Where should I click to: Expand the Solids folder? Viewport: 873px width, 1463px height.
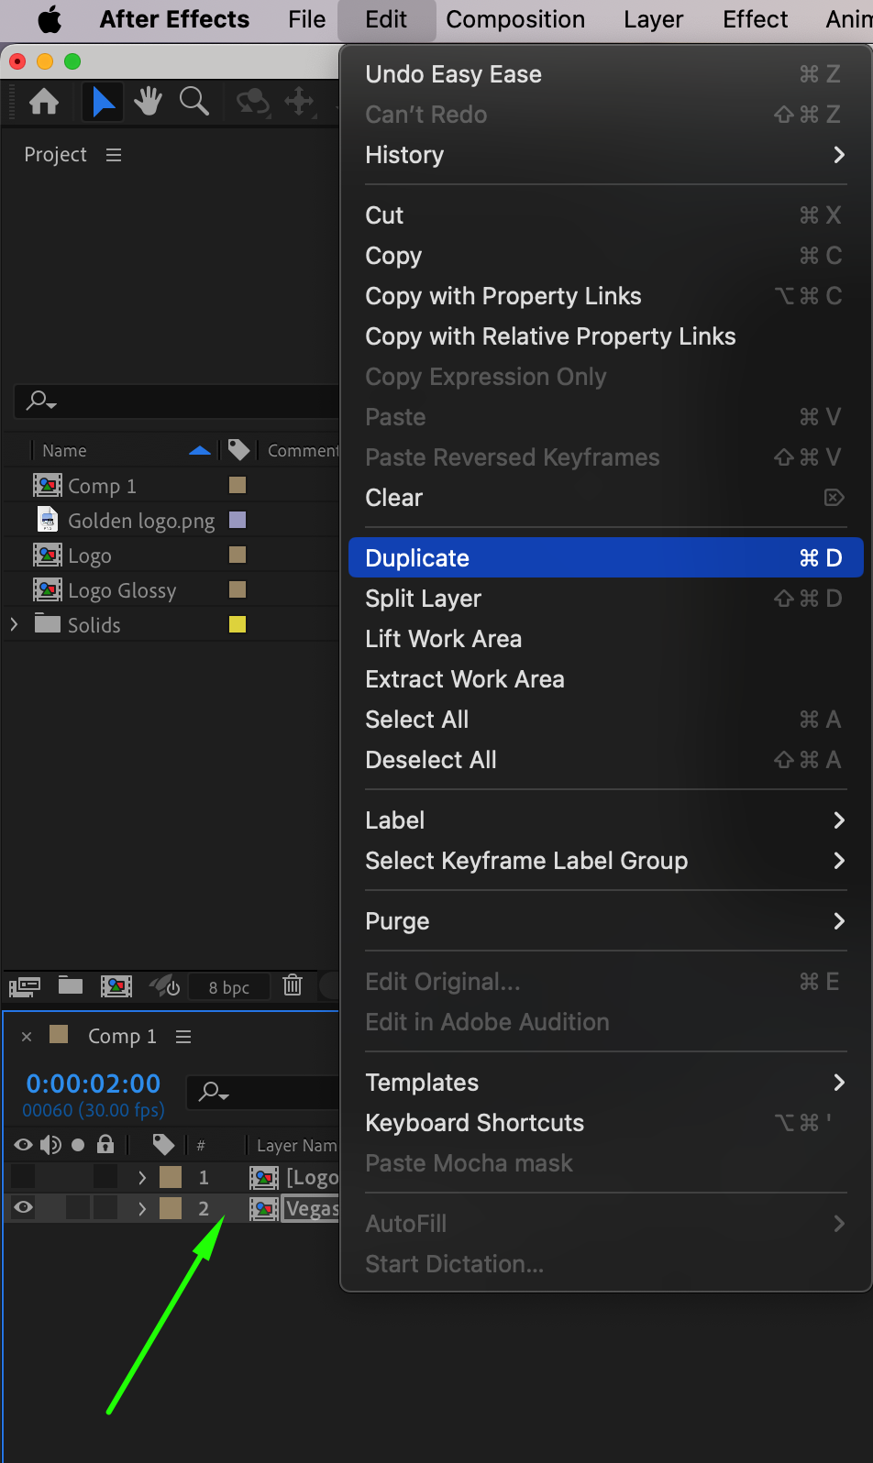(x=14, y=624)
